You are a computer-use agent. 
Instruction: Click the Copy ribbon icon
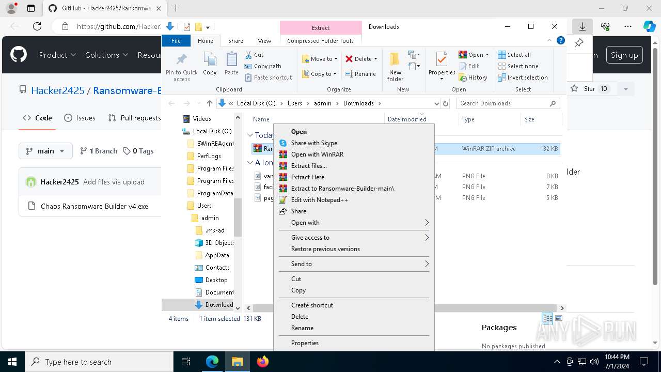pos(210,64)
